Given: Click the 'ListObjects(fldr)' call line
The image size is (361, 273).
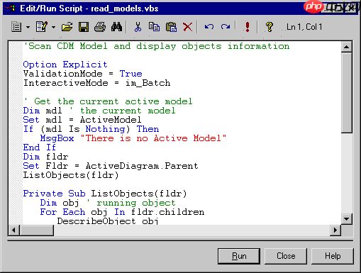Looking at the screenshot, I should click(x=71, y=175).
